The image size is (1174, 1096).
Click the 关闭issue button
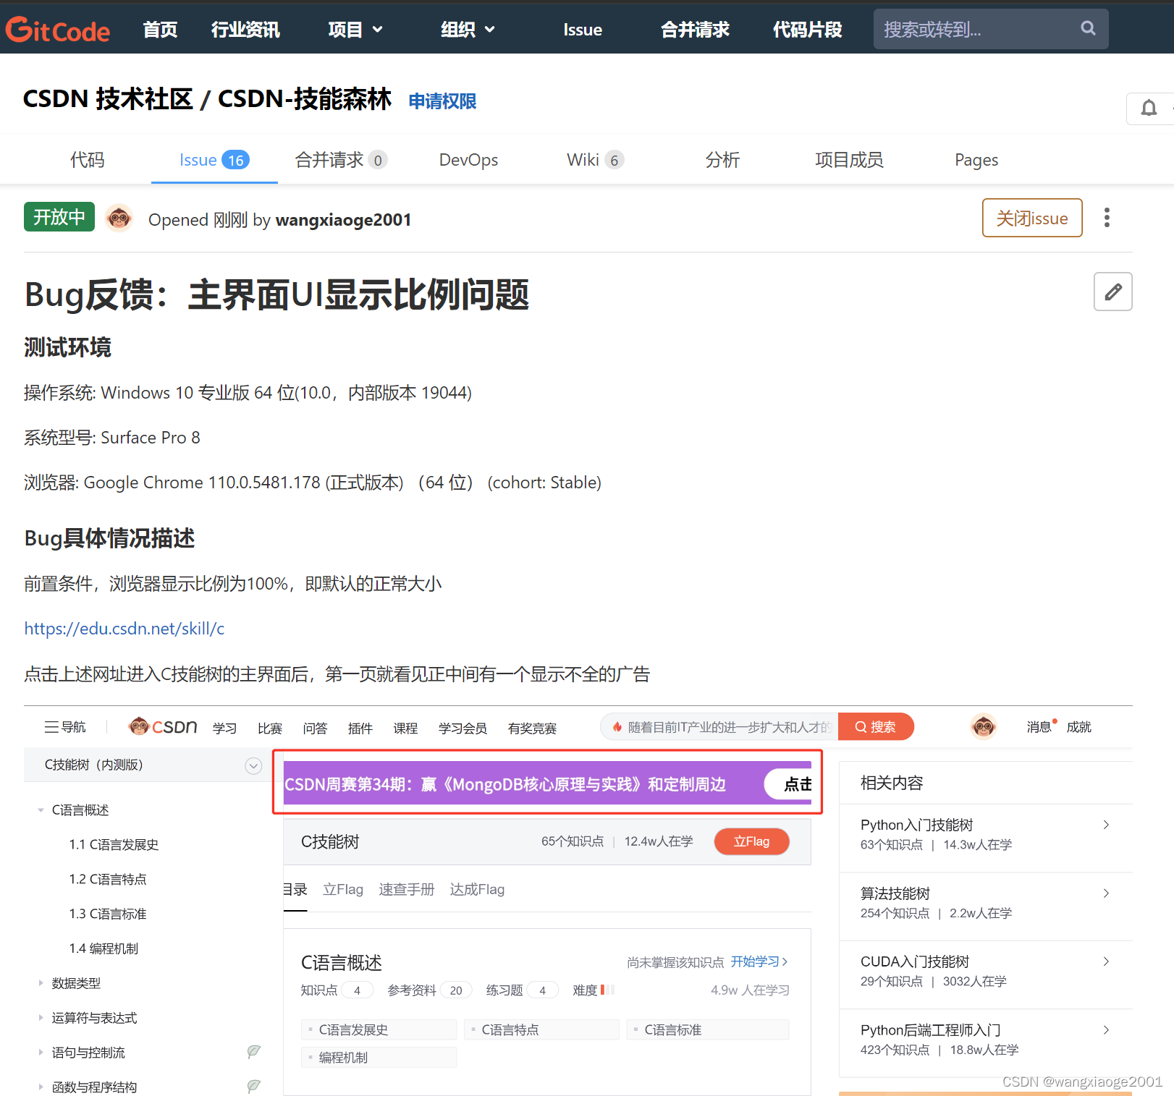(1032, 218)
